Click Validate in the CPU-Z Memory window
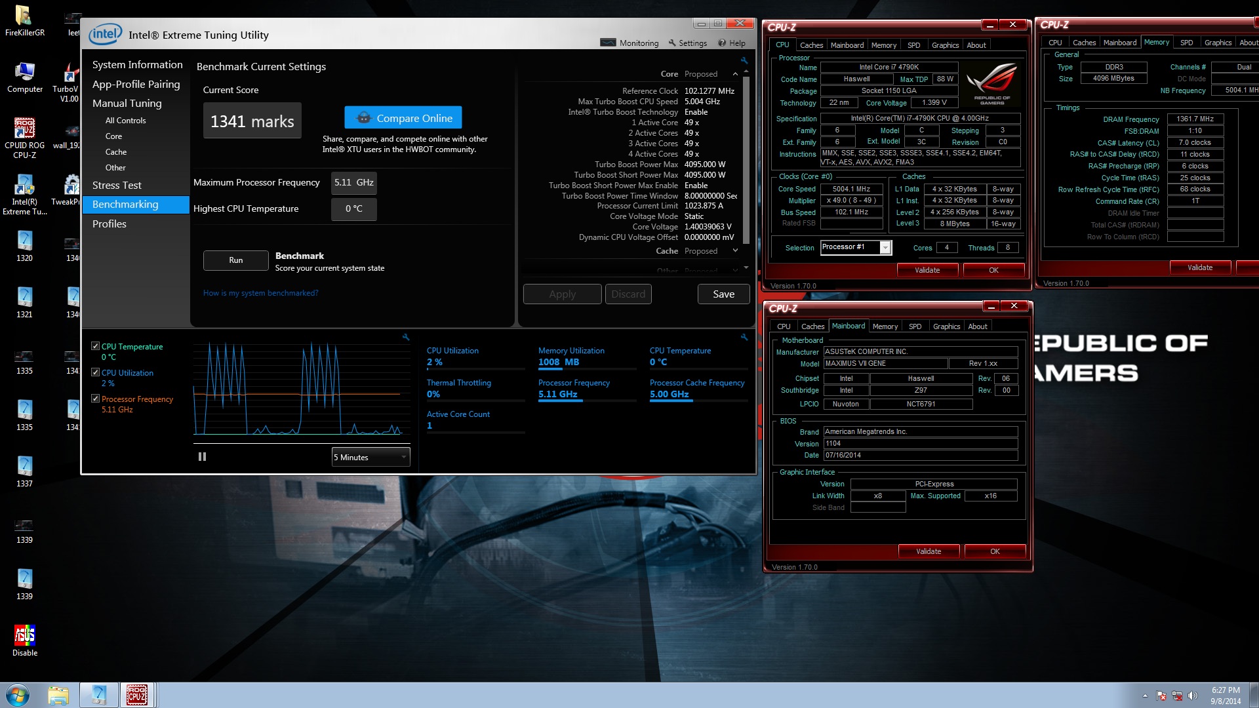 1200,267
